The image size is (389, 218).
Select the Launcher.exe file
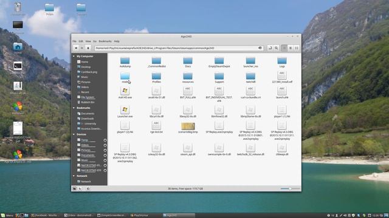coord(125,111)
